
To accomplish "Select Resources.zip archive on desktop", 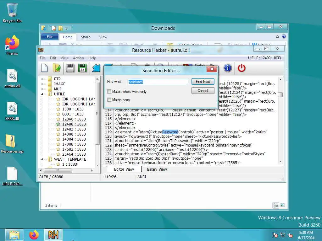I will 12,143.
